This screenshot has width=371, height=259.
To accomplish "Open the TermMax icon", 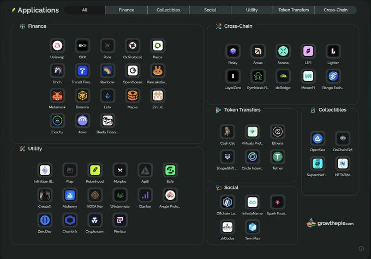I will [253, 227].
